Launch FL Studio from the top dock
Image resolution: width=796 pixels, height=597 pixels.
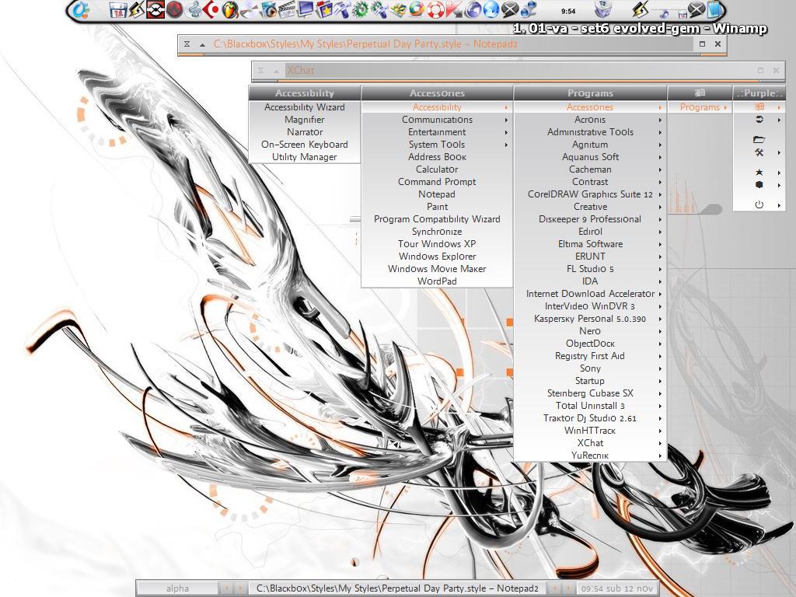tap(229, 9)
